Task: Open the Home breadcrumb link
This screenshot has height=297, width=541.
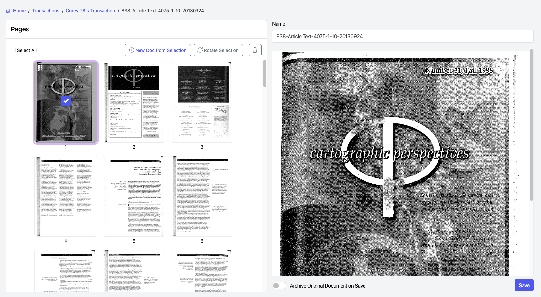Action: click(19, 11)
